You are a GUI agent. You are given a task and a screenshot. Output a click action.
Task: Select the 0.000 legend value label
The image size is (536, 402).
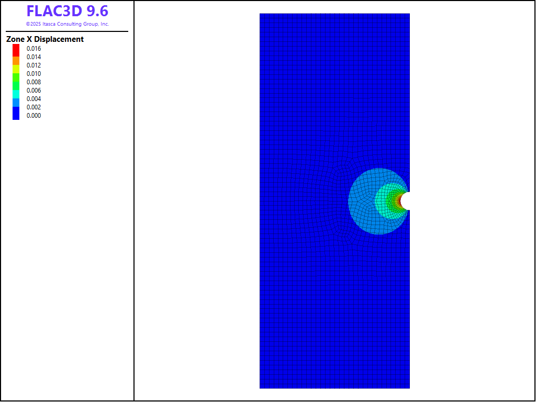pos(33,116)
